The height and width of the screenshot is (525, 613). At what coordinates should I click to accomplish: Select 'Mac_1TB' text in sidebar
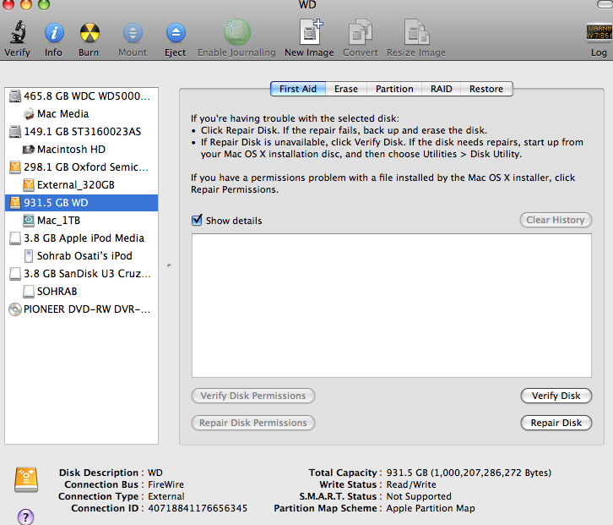58,221
